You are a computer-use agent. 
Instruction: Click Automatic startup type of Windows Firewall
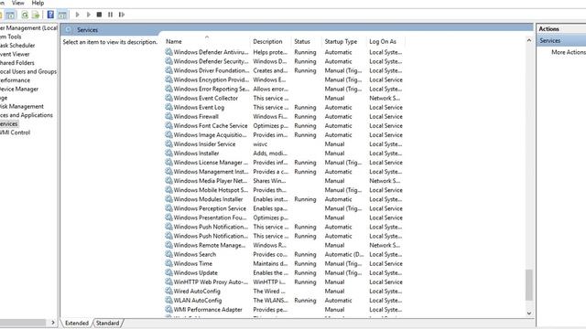(x=338, y=116)
